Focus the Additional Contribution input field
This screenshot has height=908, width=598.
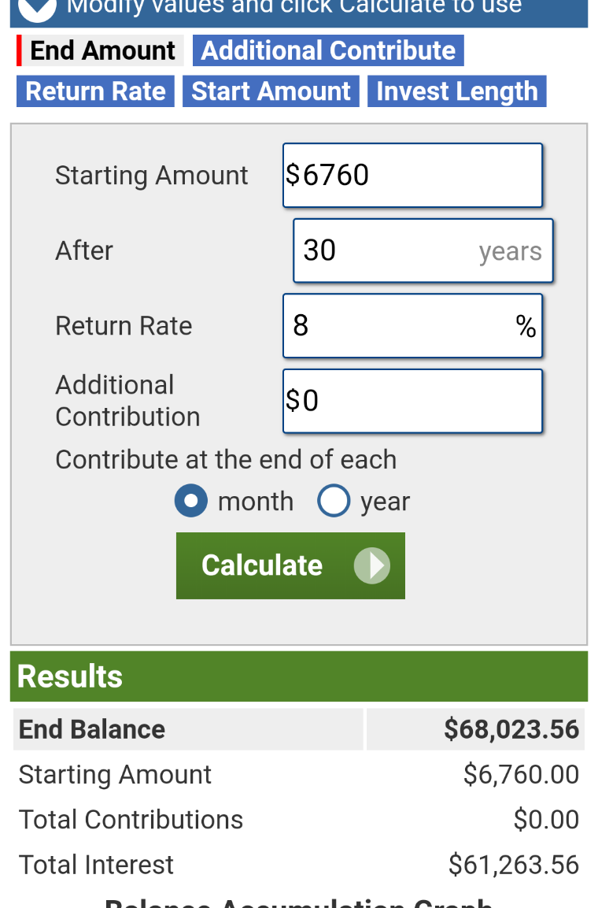pos(412,401)
